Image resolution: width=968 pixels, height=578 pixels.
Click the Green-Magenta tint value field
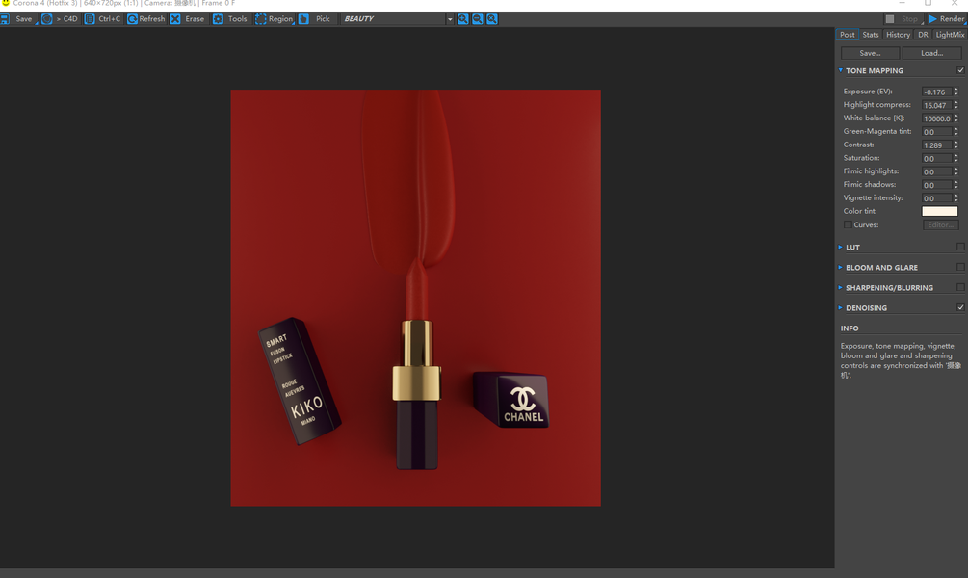(936, 132)
